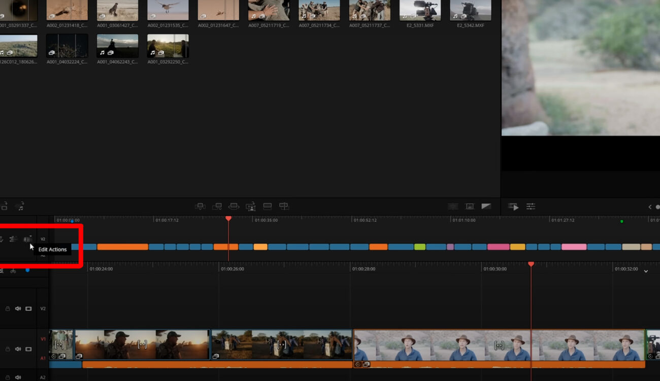Click the green marker dot on upper ruler
660x381 pixels.
click(621, 221)
